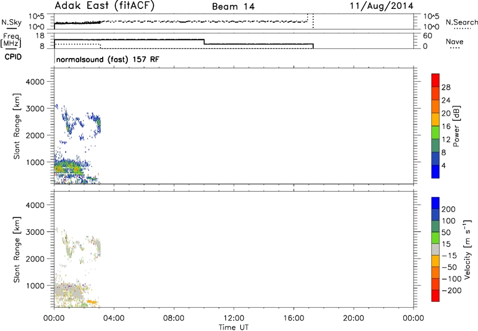
Task: Click the orange velocity streak near 400 km
Action: pos(92,302)
